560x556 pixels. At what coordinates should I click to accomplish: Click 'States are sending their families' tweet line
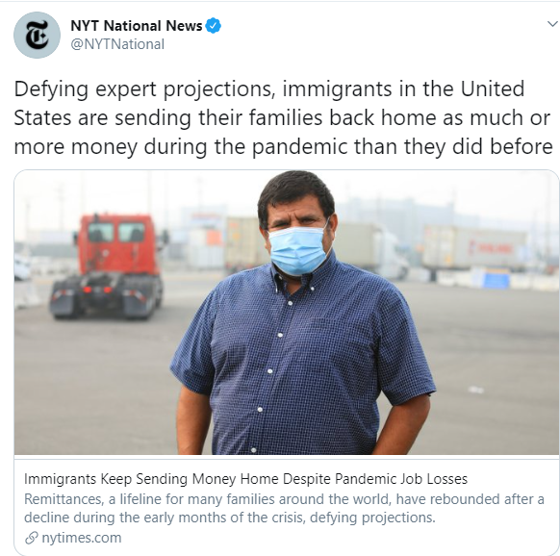coord(168,118)
